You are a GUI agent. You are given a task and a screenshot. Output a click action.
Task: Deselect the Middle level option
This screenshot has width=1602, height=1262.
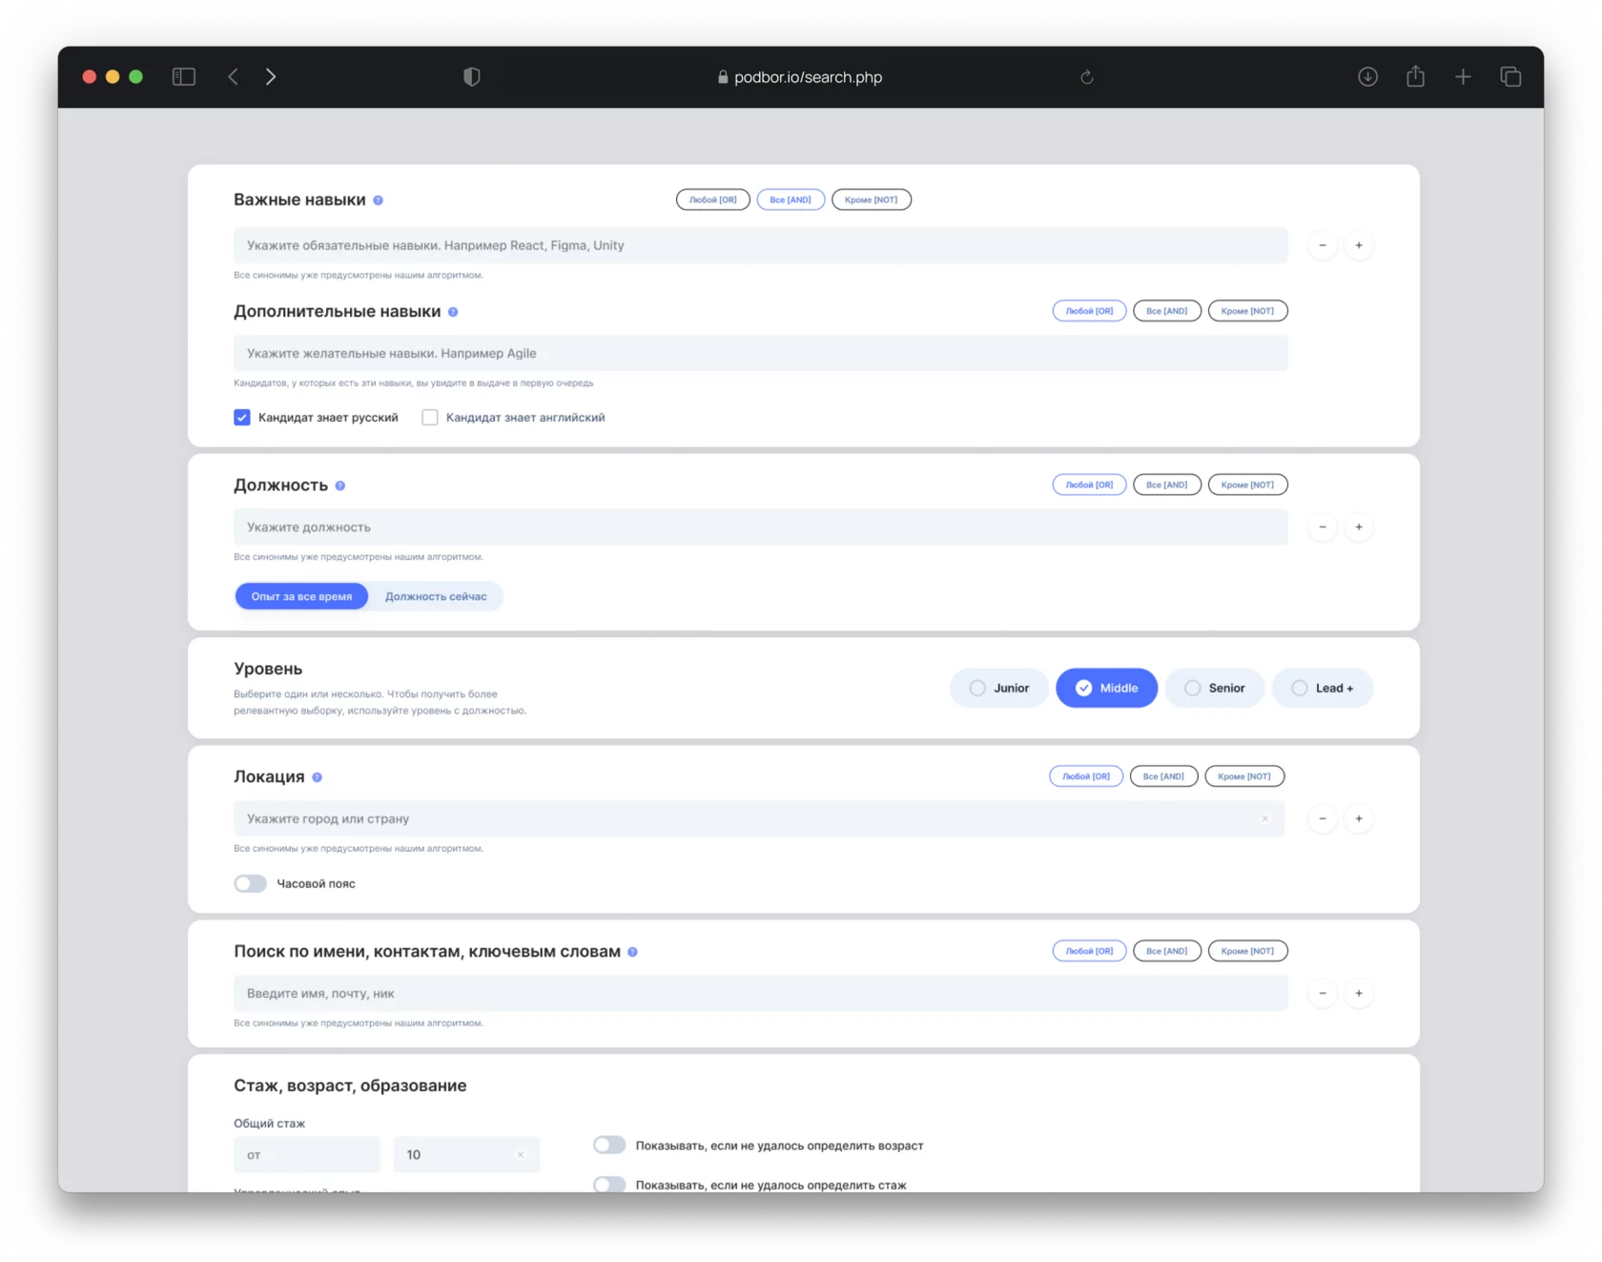(x=1107, y=688)
